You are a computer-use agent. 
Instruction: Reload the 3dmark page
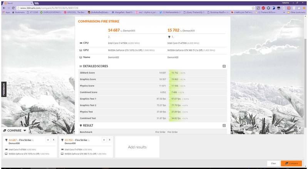tap(13, 8)
